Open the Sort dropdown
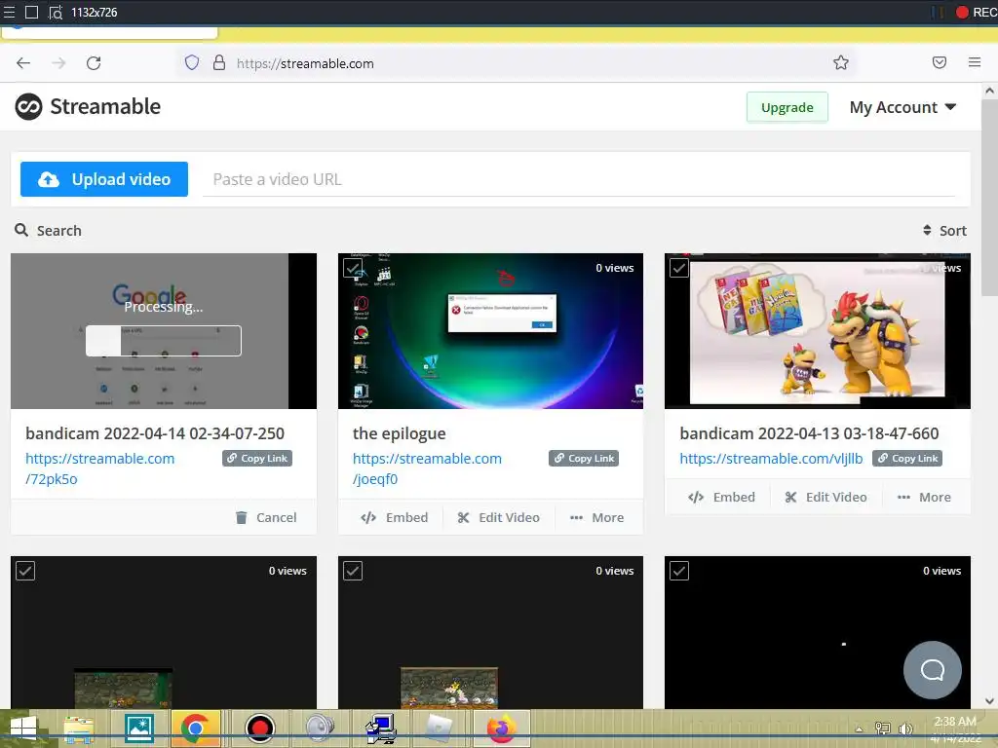The width and height of the screenshot is (998, 748). (x=944, y=230)
